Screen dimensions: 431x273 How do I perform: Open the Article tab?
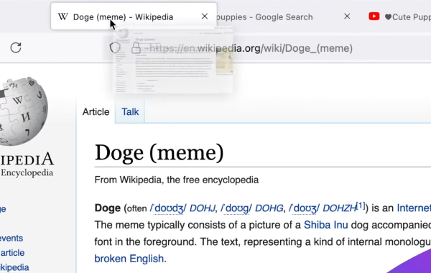(96, 112)
